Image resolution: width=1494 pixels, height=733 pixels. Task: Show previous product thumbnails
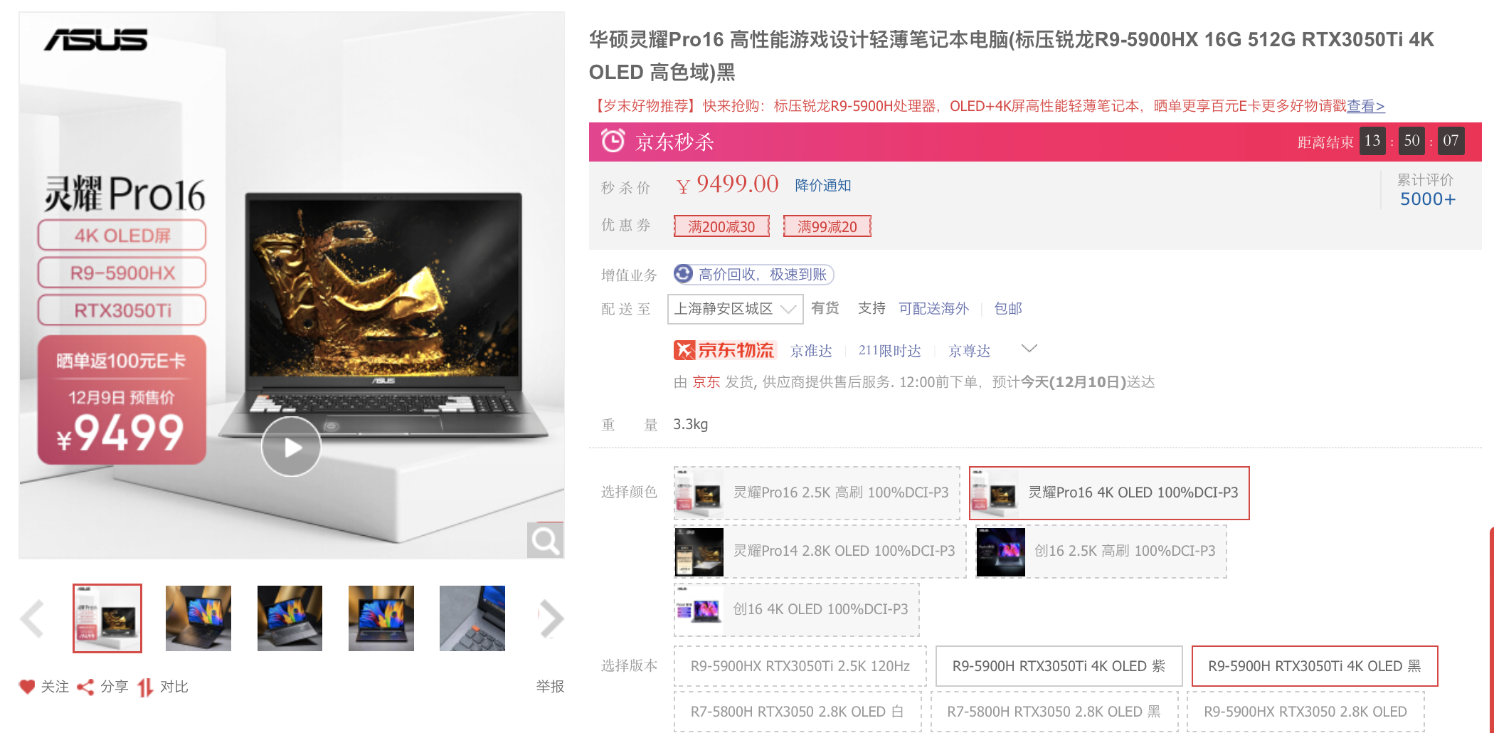(33, 618)
